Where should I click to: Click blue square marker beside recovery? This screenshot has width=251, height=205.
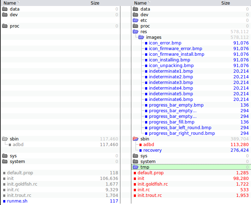coord(141,150)
